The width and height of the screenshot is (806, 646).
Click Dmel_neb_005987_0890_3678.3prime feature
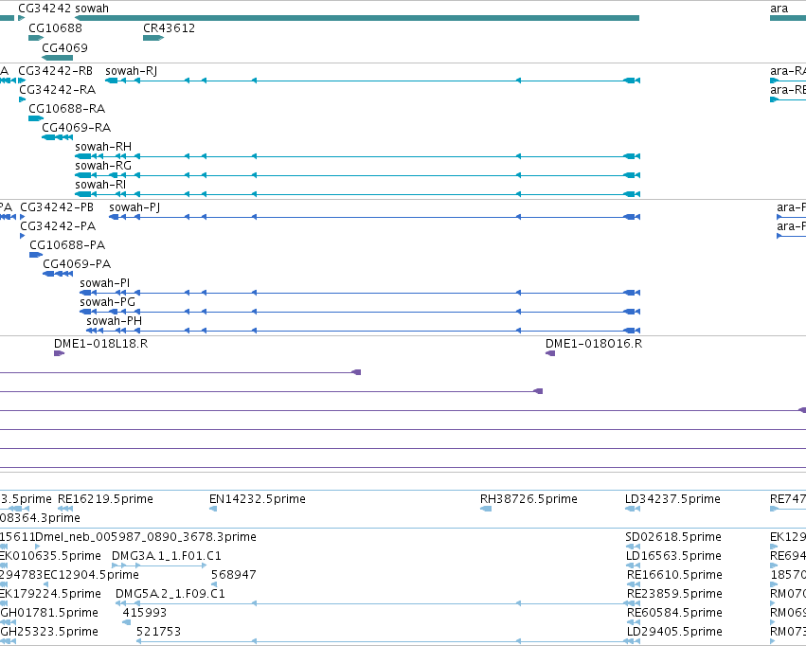pyautogui.click(x=38, y=547)
